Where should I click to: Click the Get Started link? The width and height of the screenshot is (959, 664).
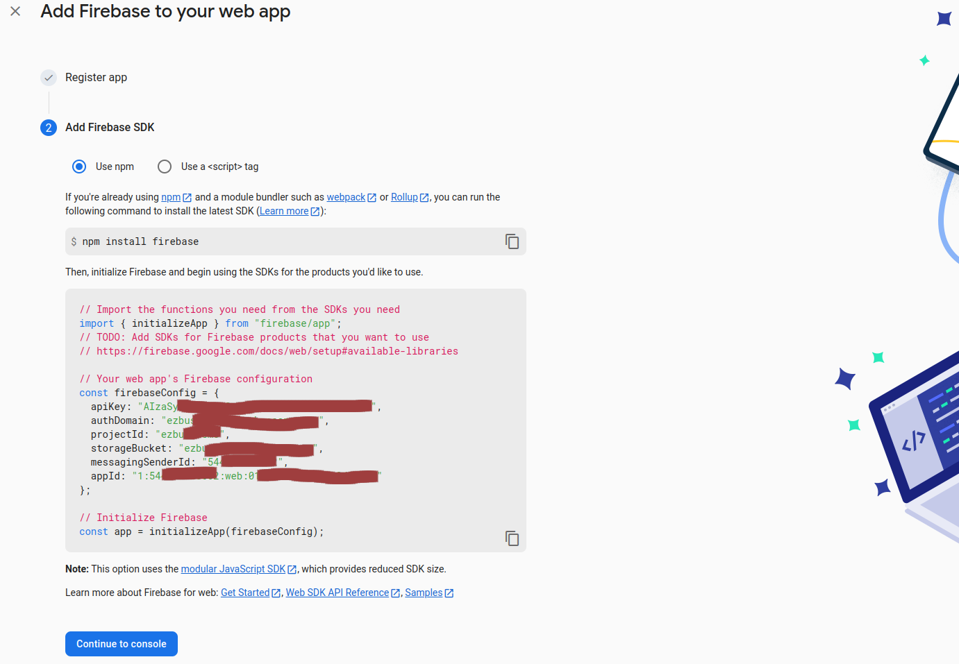pyautogui.click(x=245, y=593)
